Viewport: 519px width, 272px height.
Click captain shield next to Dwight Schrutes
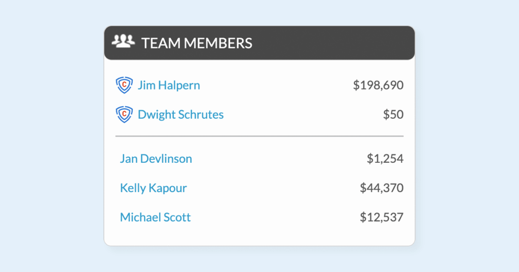124,114
